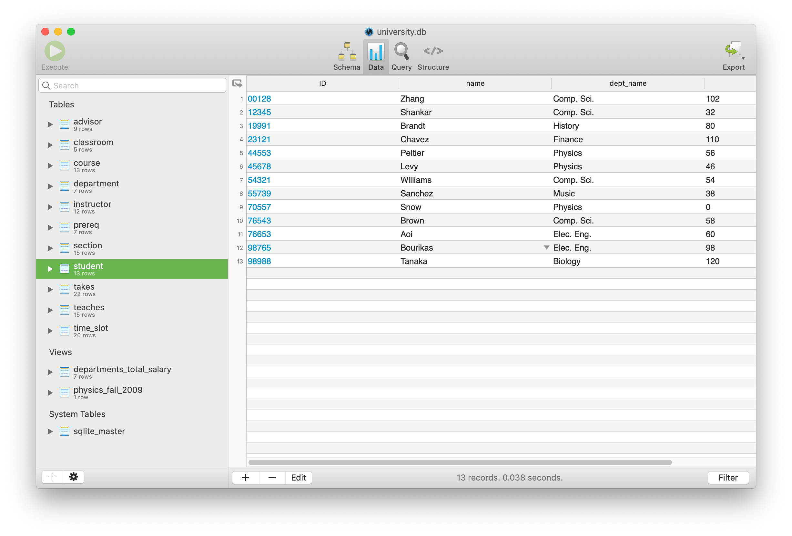Click the column selector icon beside ID header

pyautogui.click(x=237, y=84)
